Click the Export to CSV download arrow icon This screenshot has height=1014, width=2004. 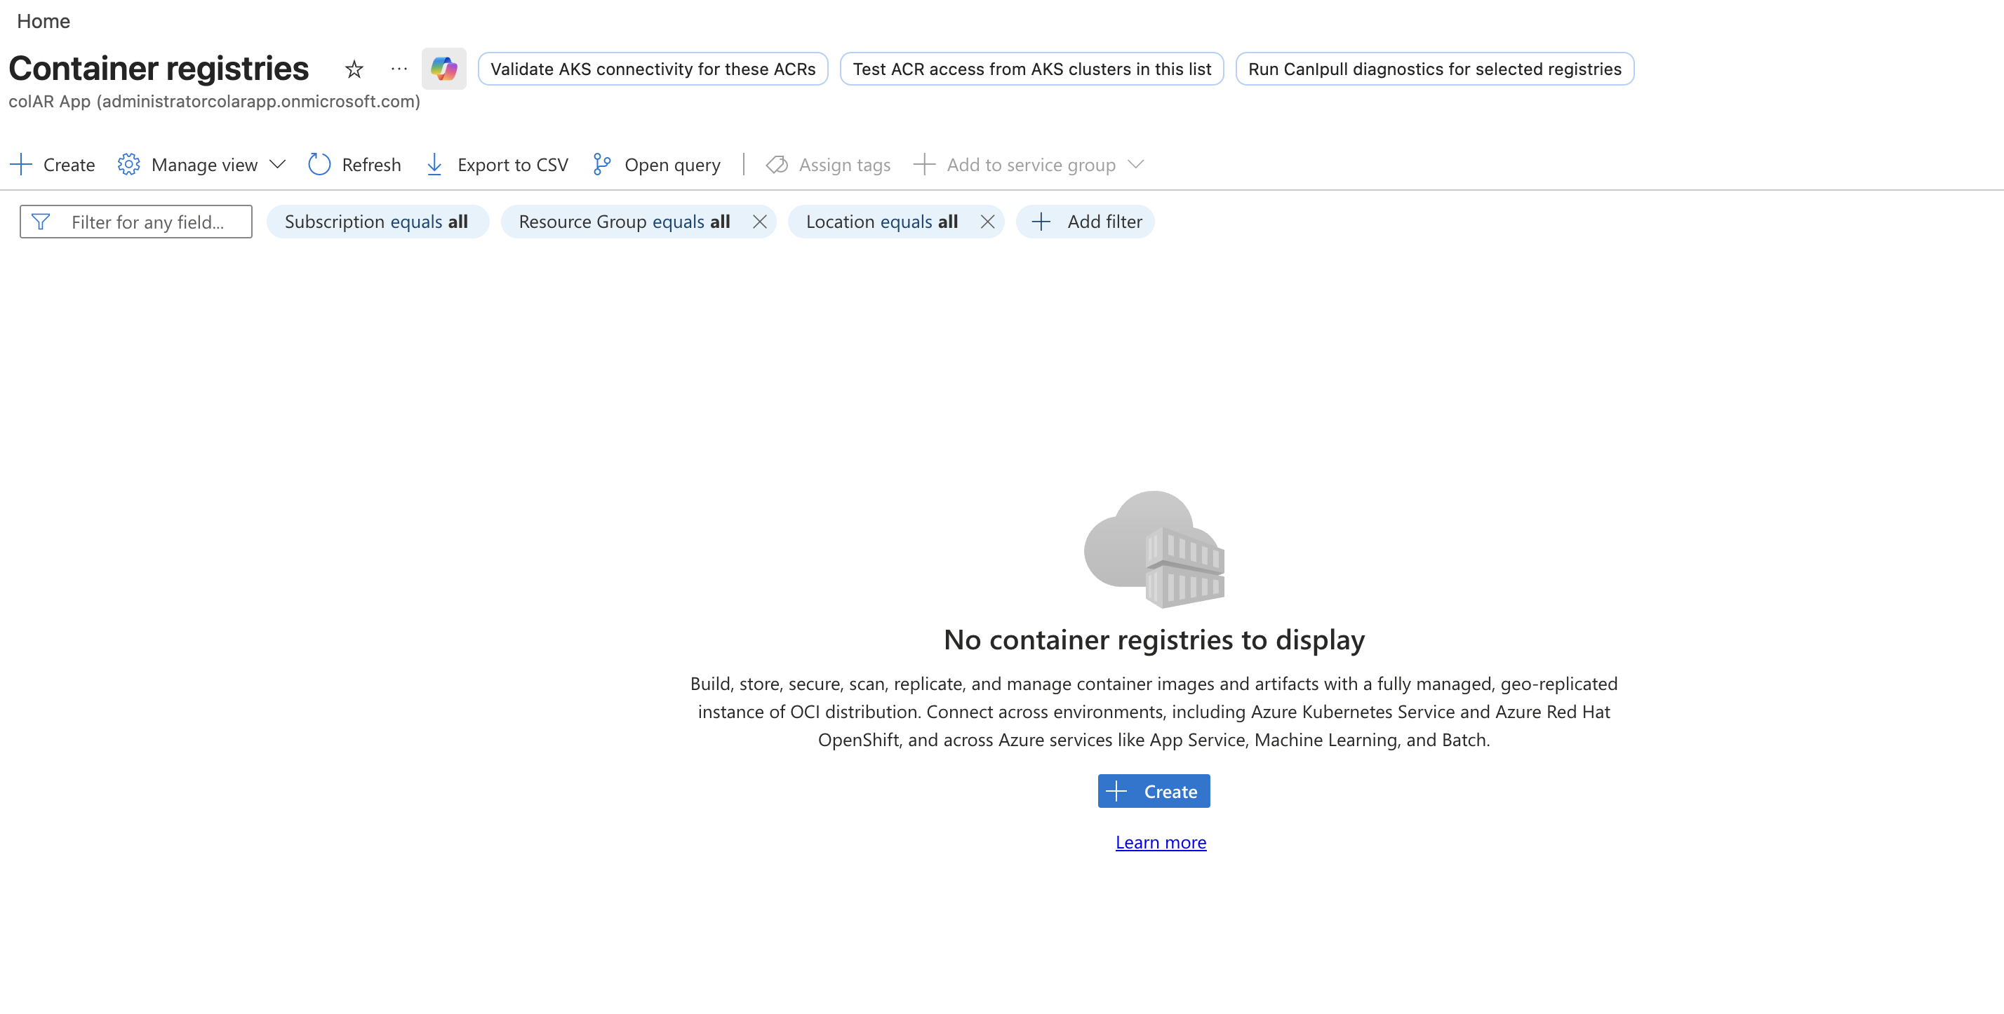coord(434,164)
